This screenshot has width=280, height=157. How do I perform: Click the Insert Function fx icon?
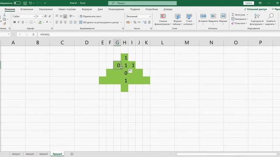[33, 34]
